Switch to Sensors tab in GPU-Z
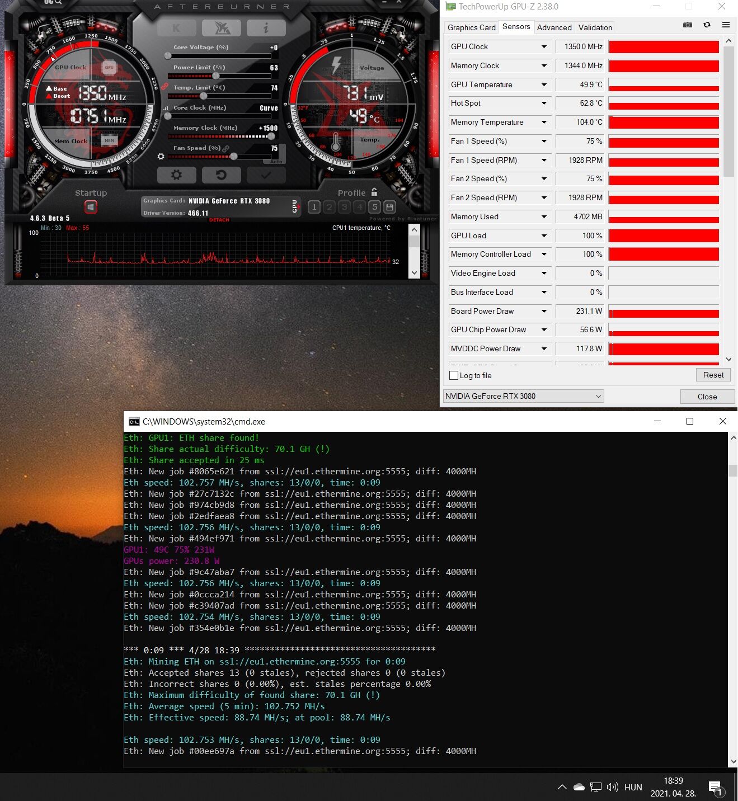 pyautogui.click(x=516, y=26)
